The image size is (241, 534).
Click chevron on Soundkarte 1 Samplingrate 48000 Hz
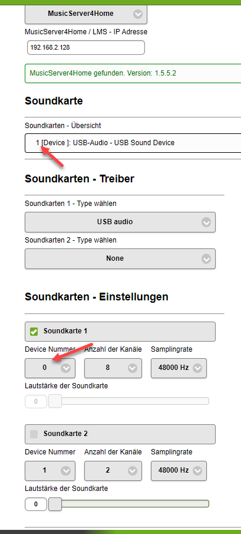197,368
